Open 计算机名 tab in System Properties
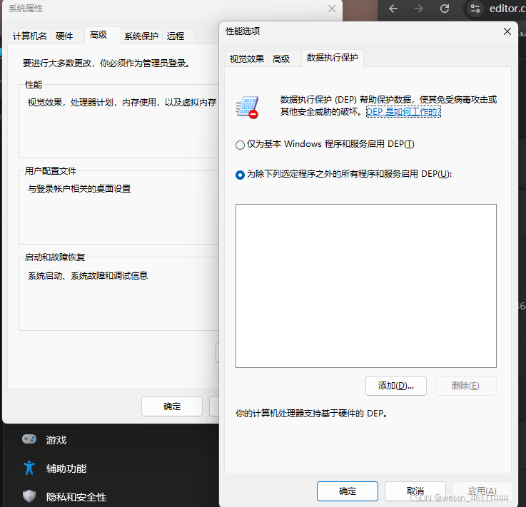This screenshot has height=507, width=526. (x=29, y=36)
